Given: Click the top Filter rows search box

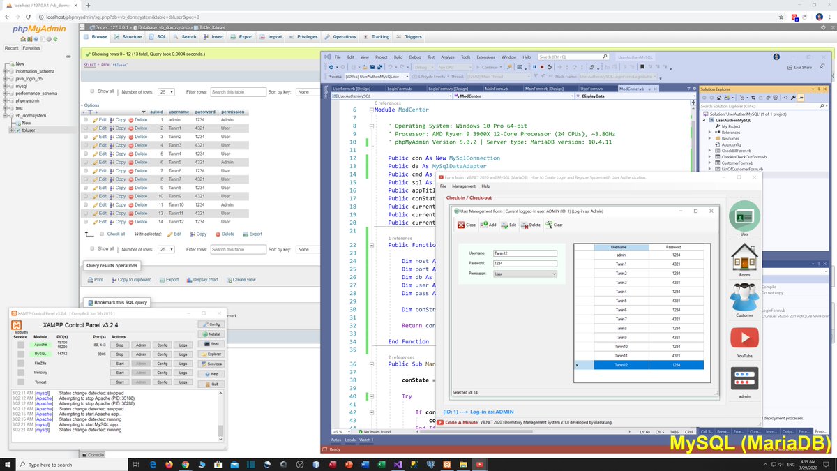Looking at the screenshot, I should pos(238,91).
